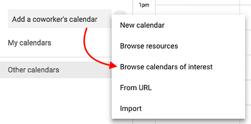251x124 pixels.
Task: Click the rightmost column strip beside Import
Action: 248,108
